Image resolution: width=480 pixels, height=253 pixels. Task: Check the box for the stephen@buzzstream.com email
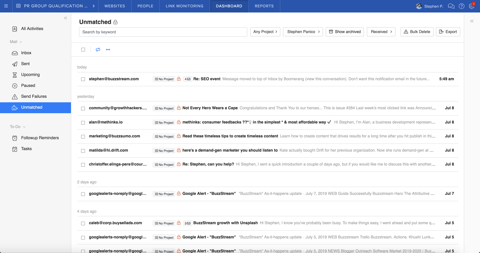pyautogui.click(x=83, y=79)
